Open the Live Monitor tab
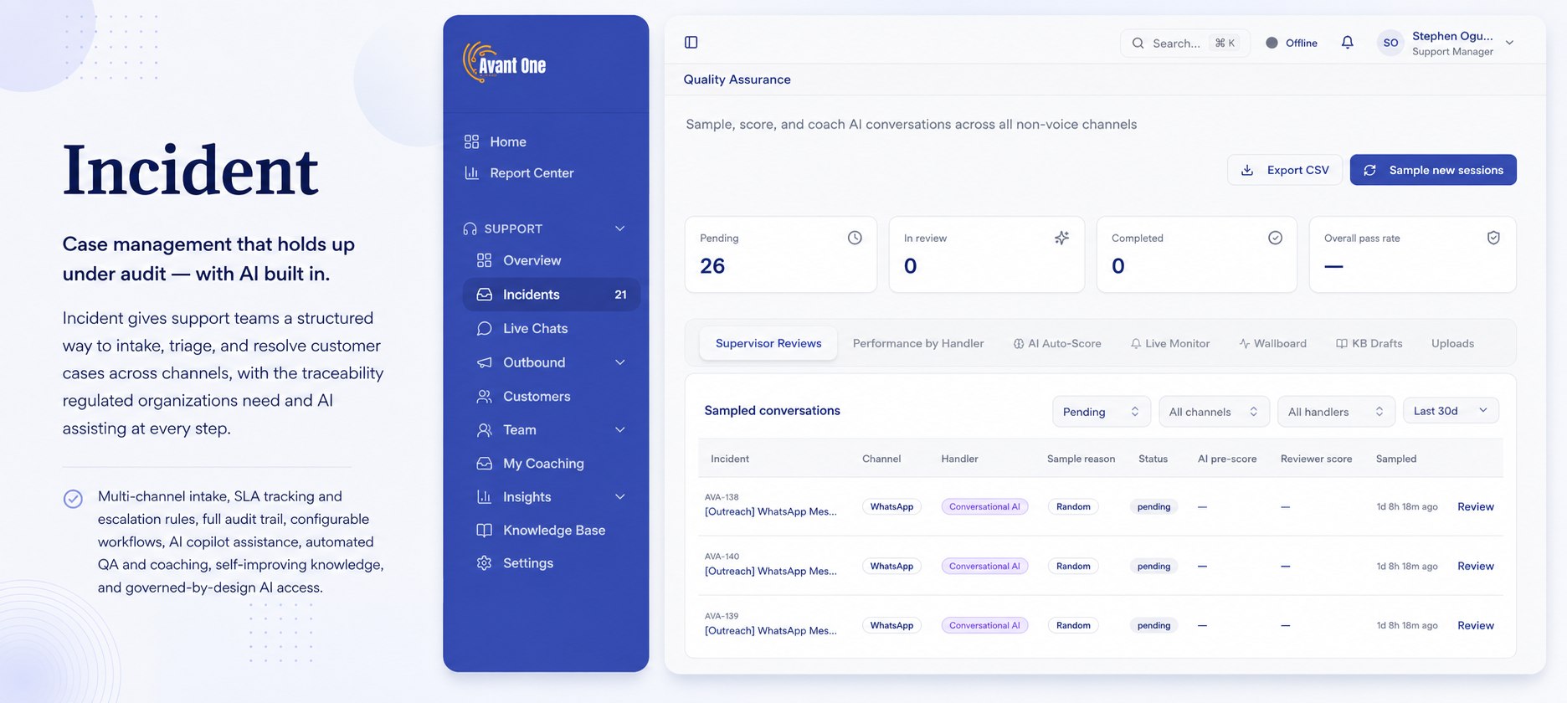 tap(1169, 343)
